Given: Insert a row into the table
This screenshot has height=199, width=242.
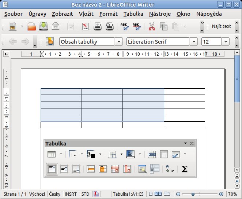Looking at the screenshot, I should (91, 169).
